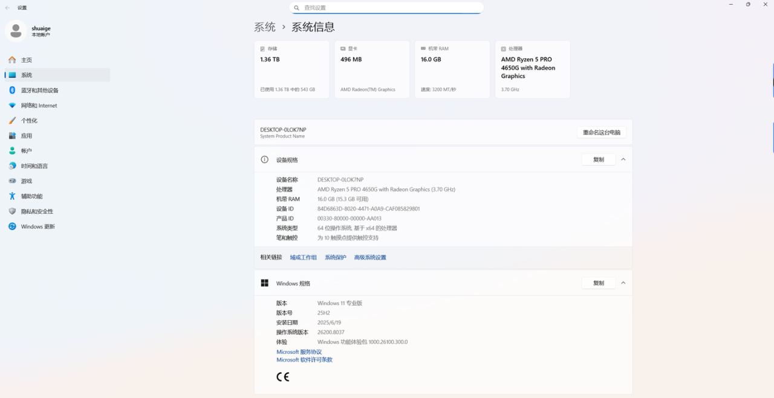Open Windows 更新 settings page
The height and width of the screenshot is (398, 774).
(x=57, y=226)
